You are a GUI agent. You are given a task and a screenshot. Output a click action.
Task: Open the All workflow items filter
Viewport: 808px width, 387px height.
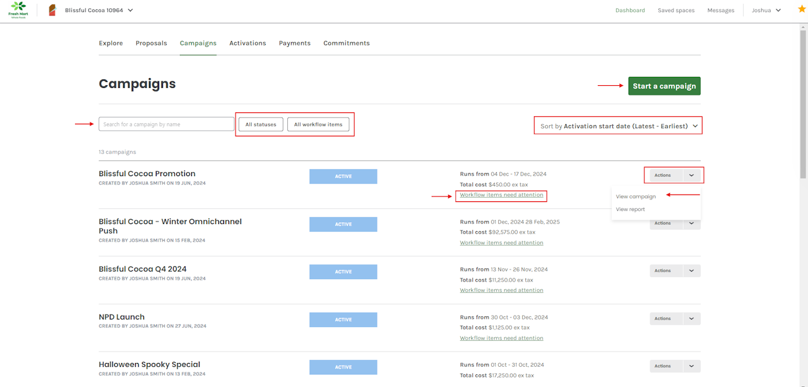[318, 124]
